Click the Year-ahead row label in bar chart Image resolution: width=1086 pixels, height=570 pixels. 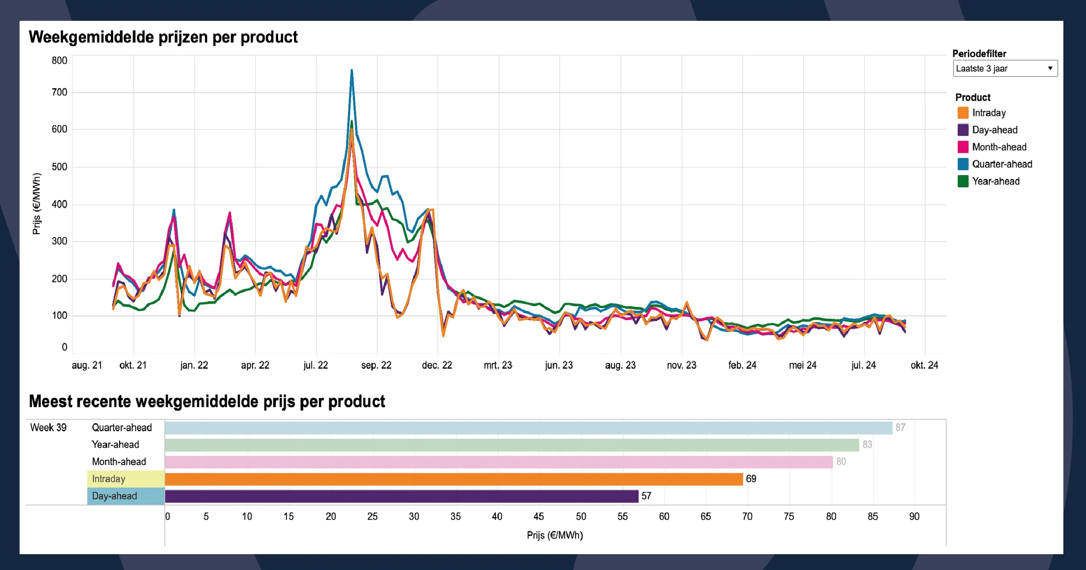point(115,444)
